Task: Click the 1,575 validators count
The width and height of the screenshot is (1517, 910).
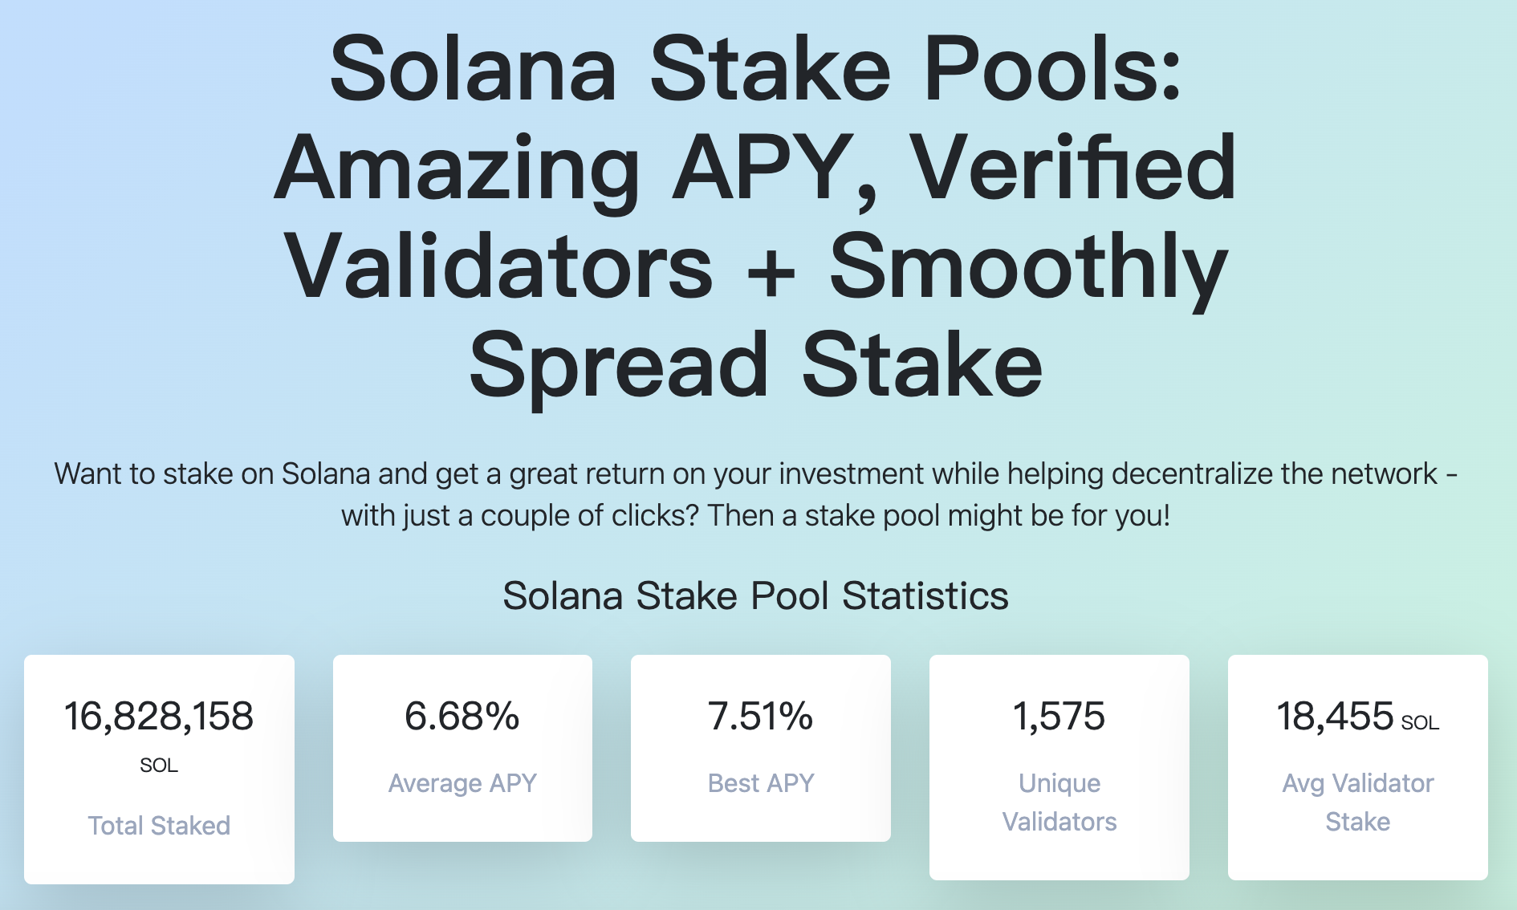Action: coord(1059,716)
